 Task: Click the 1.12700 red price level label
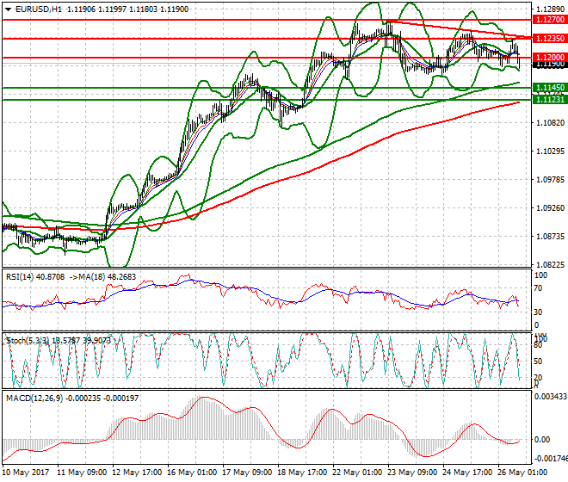click(550, 20)
